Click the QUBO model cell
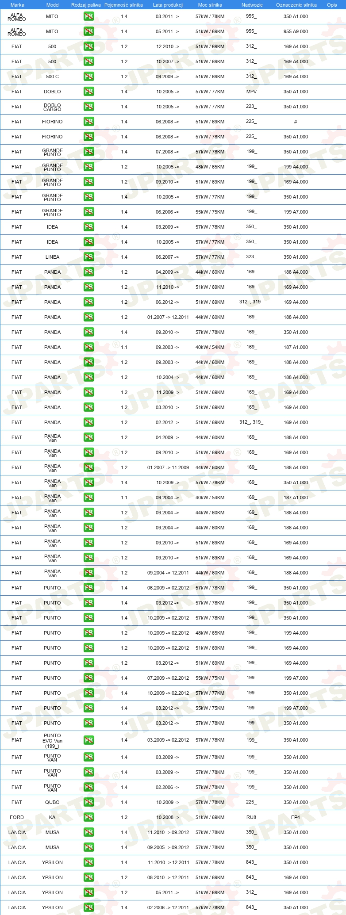 tap(52, 802)
